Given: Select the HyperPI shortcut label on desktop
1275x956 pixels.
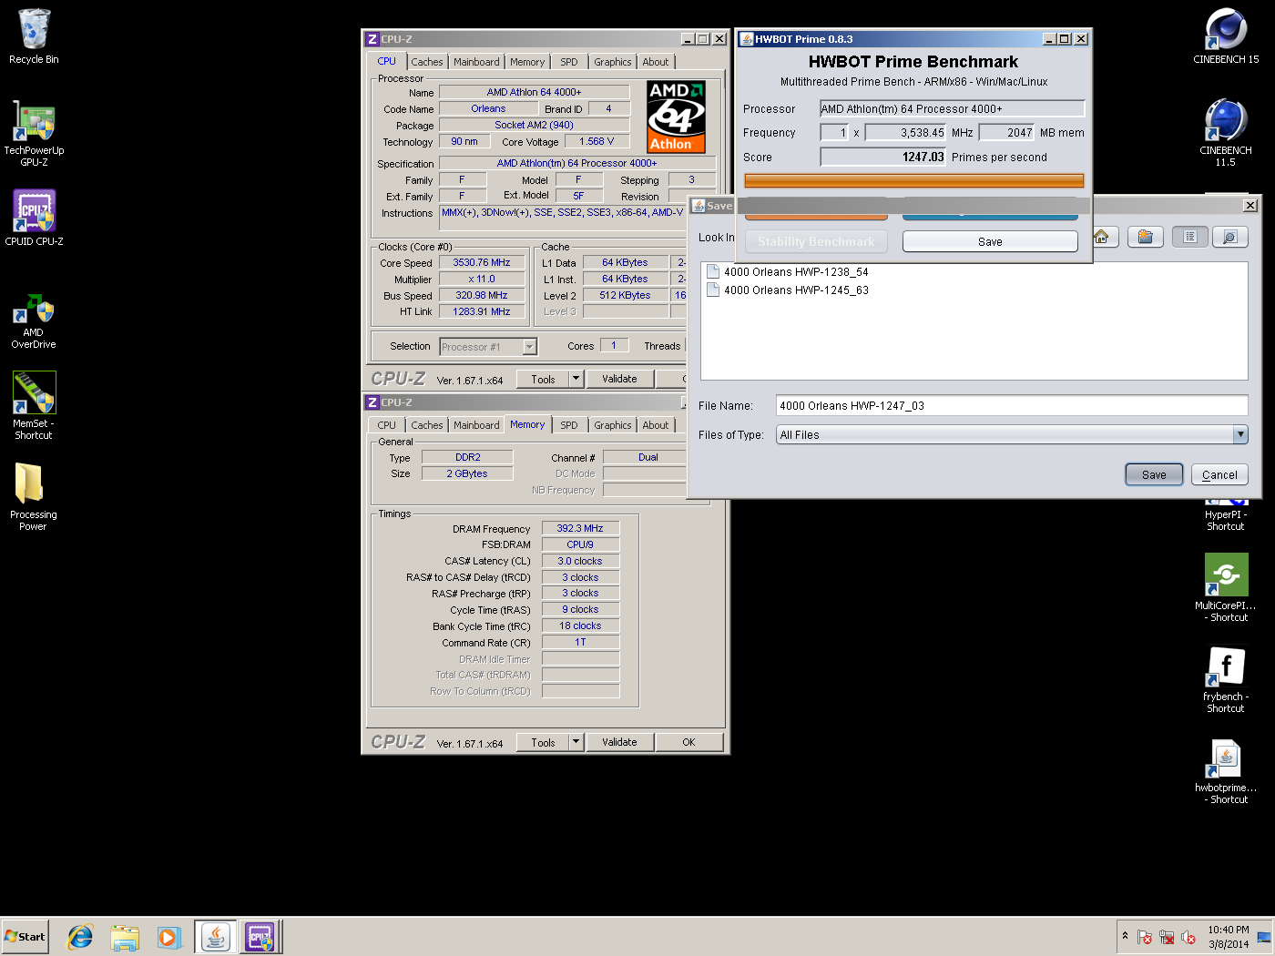Looking at the screenshot, I should 1226,520.
